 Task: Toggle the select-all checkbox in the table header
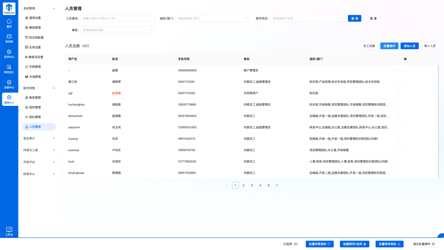[399, 59]
